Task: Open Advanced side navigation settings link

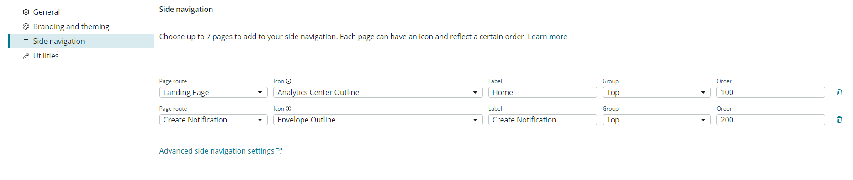Action: click(217, 151)
